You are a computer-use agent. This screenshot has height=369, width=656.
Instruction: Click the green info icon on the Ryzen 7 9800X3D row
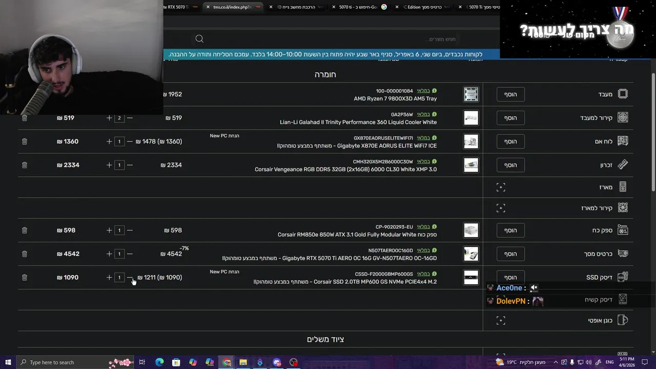434,91
